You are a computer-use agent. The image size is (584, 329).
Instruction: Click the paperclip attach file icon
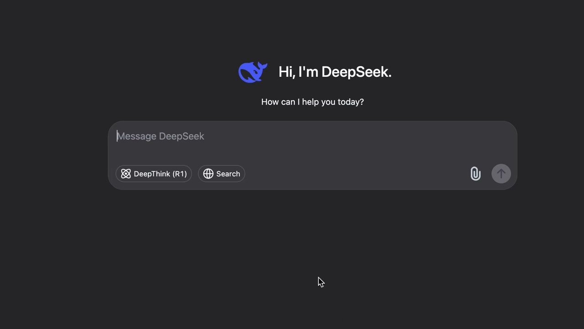475,174
